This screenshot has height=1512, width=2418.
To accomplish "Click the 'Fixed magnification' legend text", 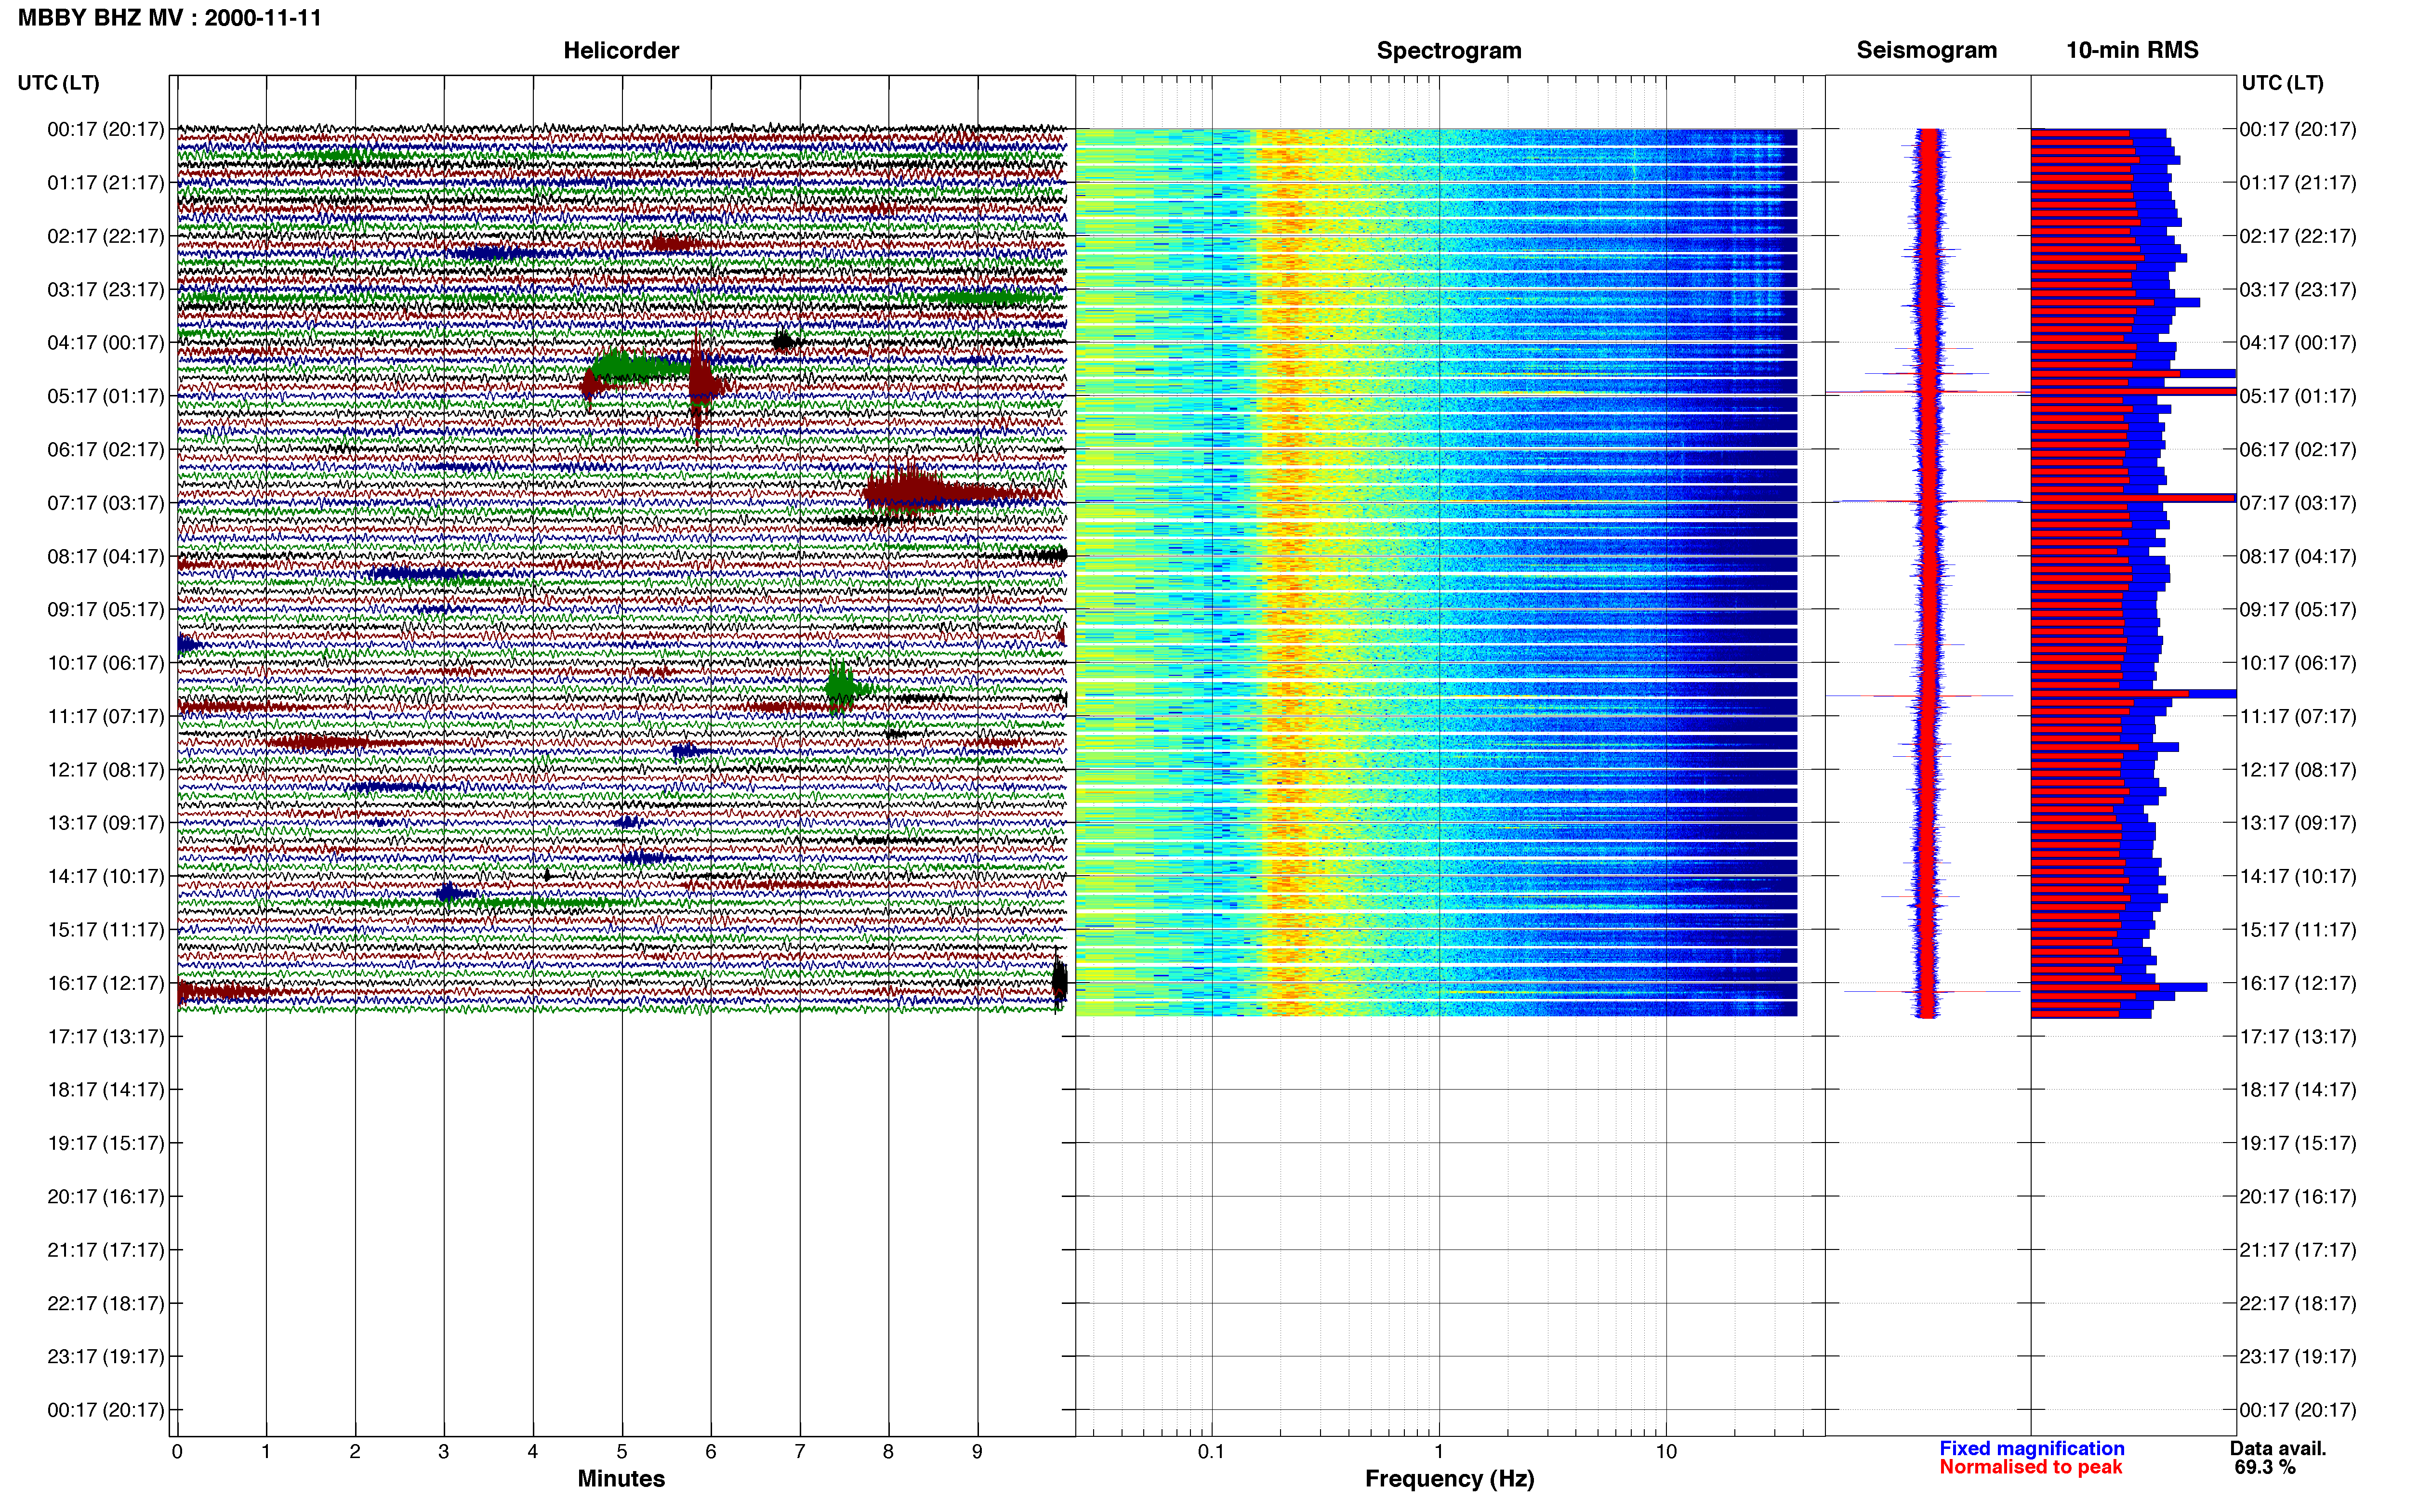I will tap(2032, 1448).
